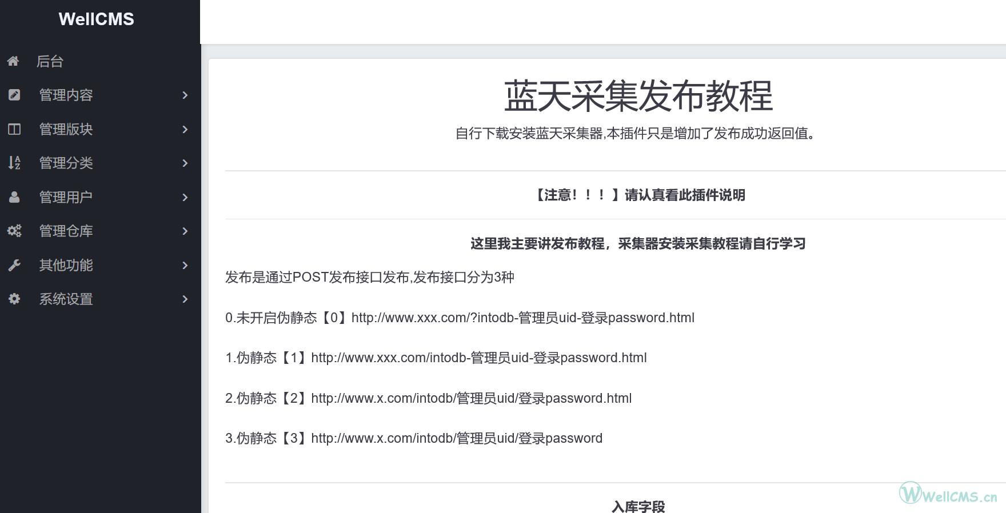Viewport: 1006px width, 513px height.
Task: Open the 管理分类 menu
Action: click(x=66, y=163)
